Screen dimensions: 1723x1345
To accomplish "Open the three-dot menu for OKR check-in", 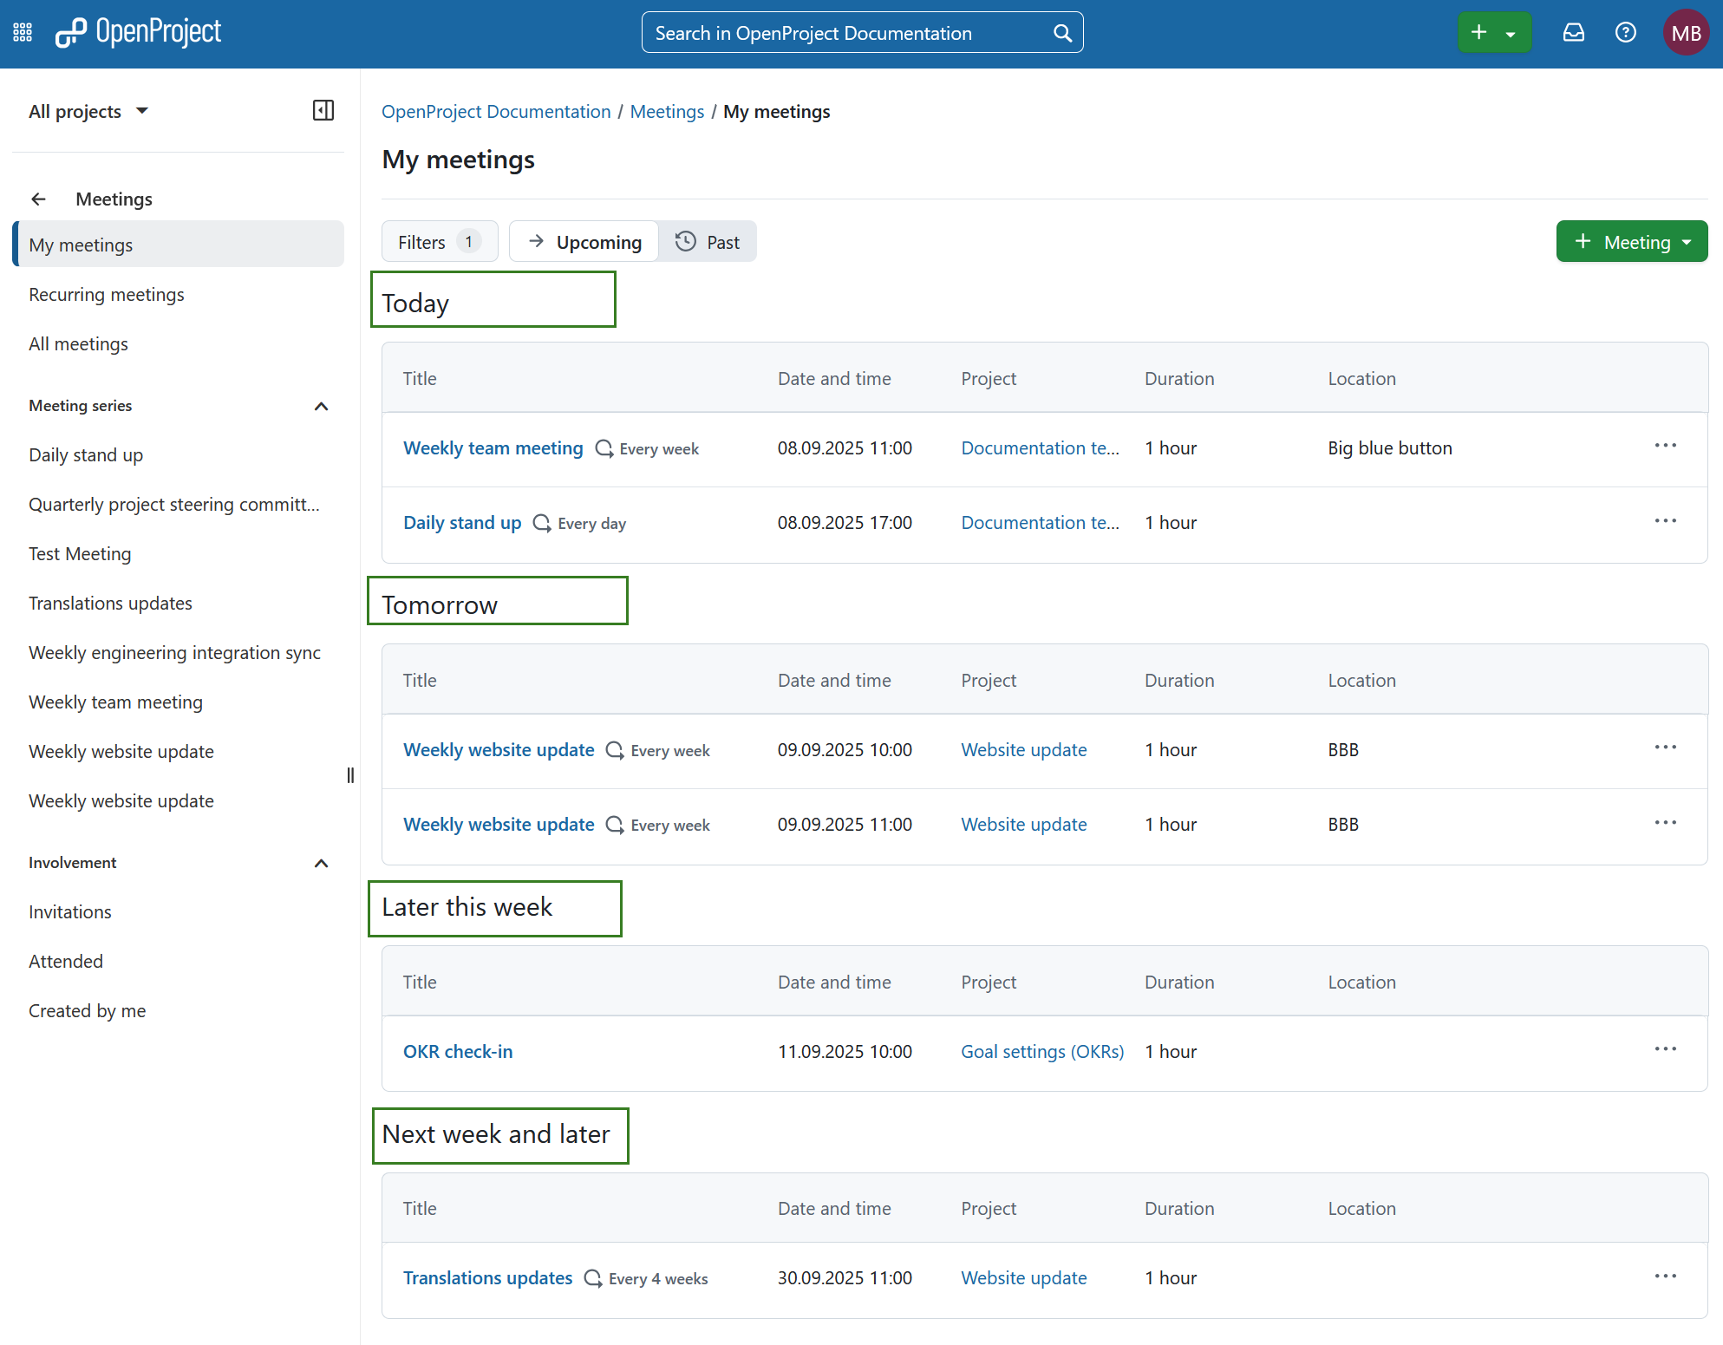I will click(x=1665, y=1048).
